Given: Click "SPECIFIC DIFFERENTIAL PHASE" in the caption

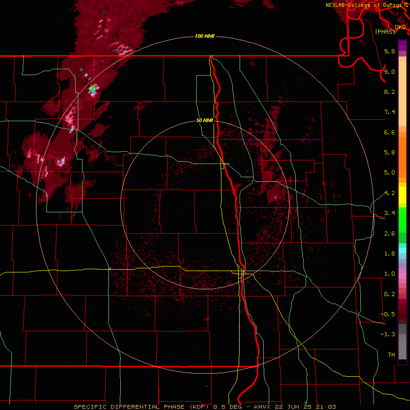Looking at the screenshot, I should coord(130,407).
